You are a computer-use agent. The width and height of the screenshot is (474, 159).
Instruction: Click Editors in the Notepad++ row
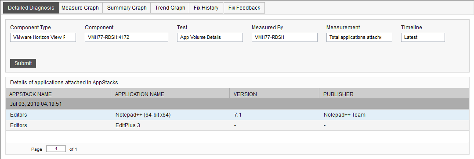[x=18, y=115]
